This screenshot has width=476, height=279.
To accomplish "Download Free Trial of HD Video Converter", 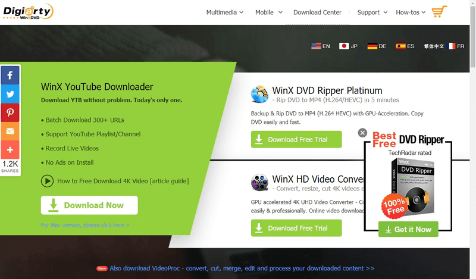I will (x=296, y=228).
